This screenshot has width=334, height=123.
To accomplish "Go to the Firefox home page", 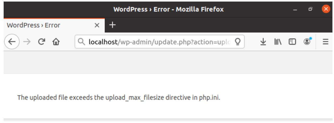I will click(55, 42).
